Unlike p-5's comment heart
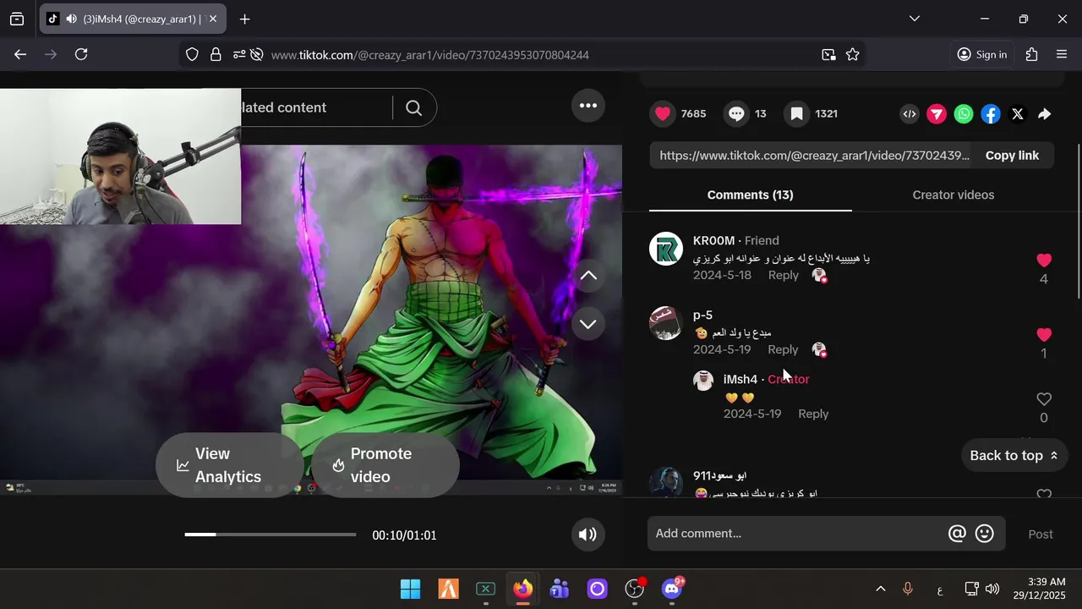This screenshot has width=1082, height=609. pyautogui.click(x=1044, y=335)
